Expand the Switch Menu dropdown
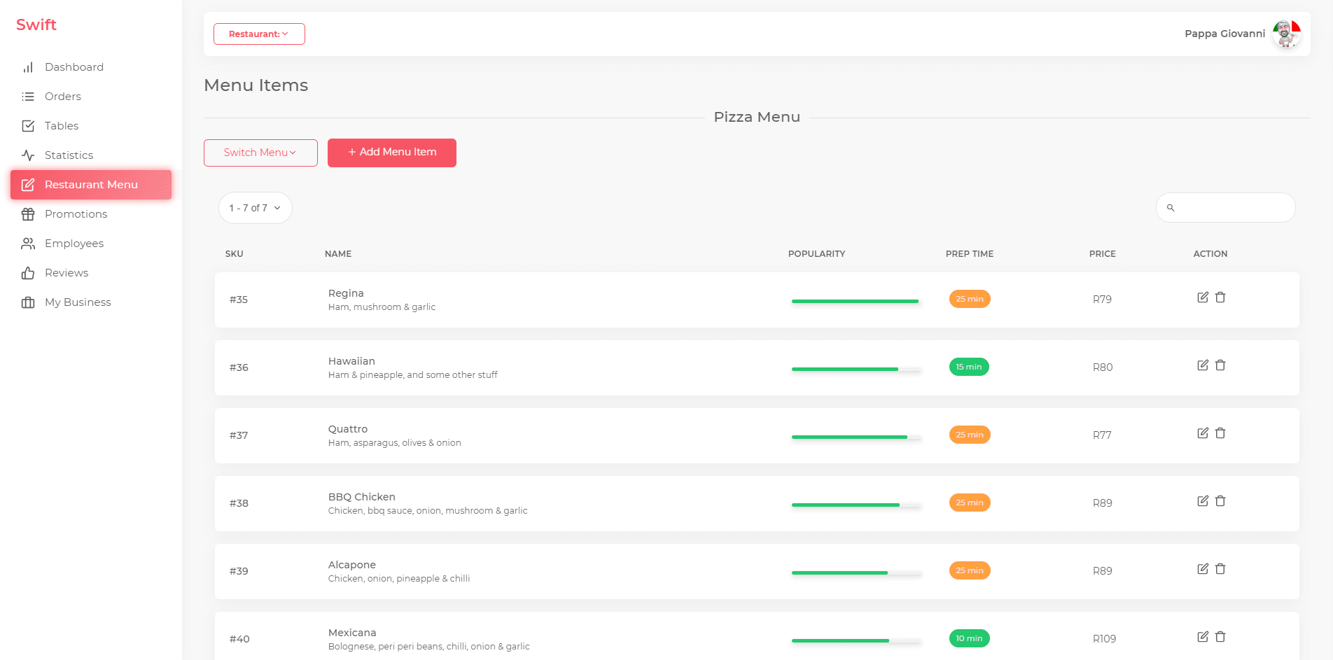1333x660 pixels. (x=260, y=153)
